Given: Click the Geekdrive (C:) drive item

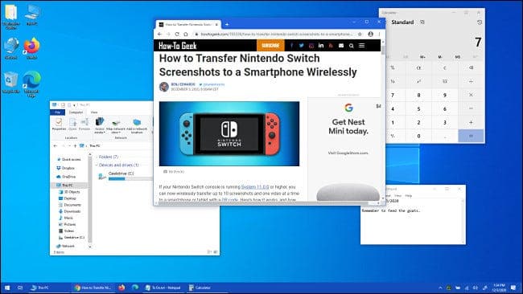Looking at the screenshot, I should pyautogui.click(x=126, y=176).
